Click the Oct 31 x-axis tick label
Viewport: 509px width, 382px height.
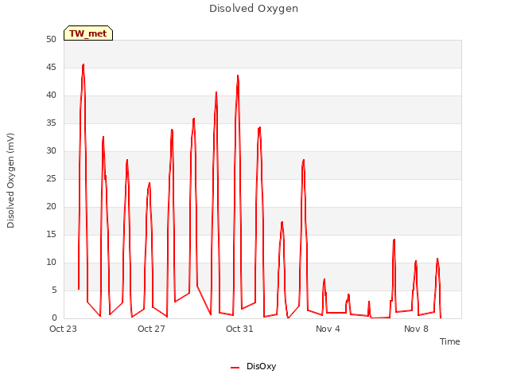239,329
